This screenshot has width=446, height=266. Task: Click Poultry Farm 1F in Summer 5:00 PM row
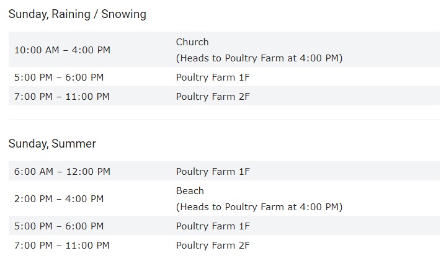[x=213, y=226]
